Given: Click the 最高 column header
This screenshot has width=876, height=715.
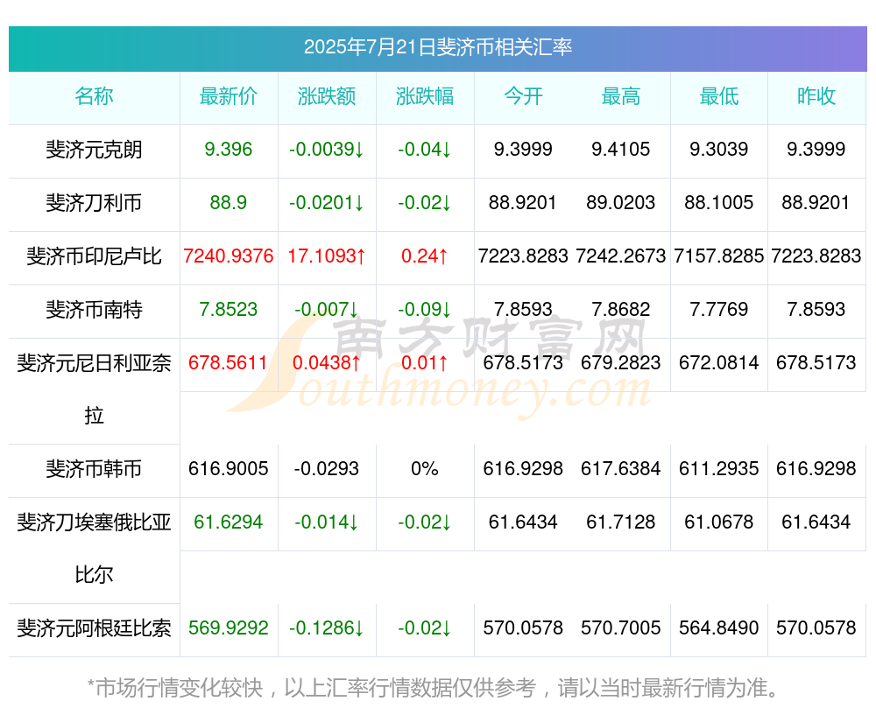Looking at the screenshot, I should (x=621, y=96).
